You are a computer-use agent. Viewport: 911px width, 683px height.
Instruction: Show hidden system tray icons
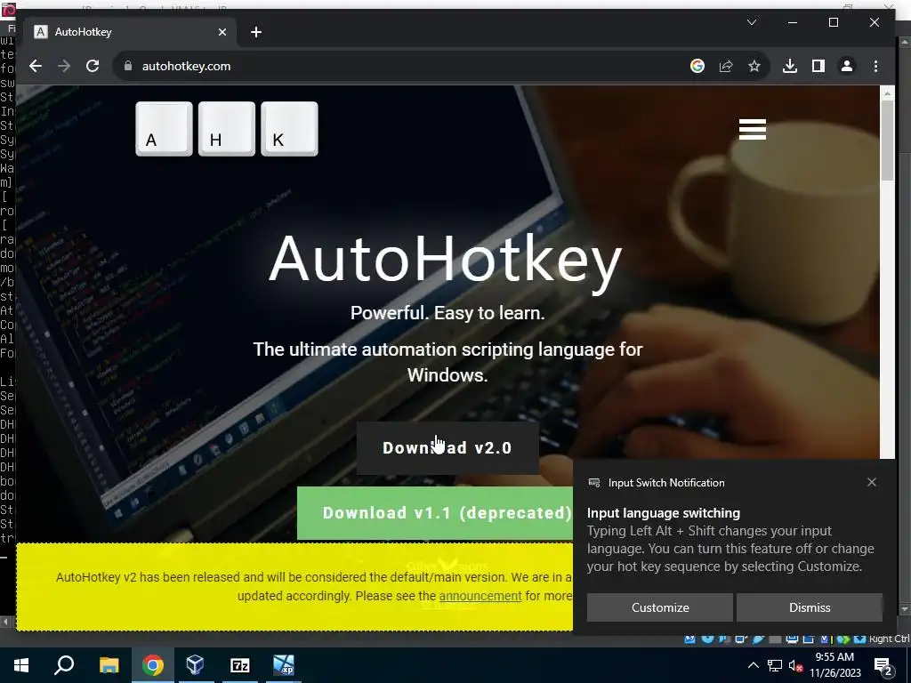753,665
